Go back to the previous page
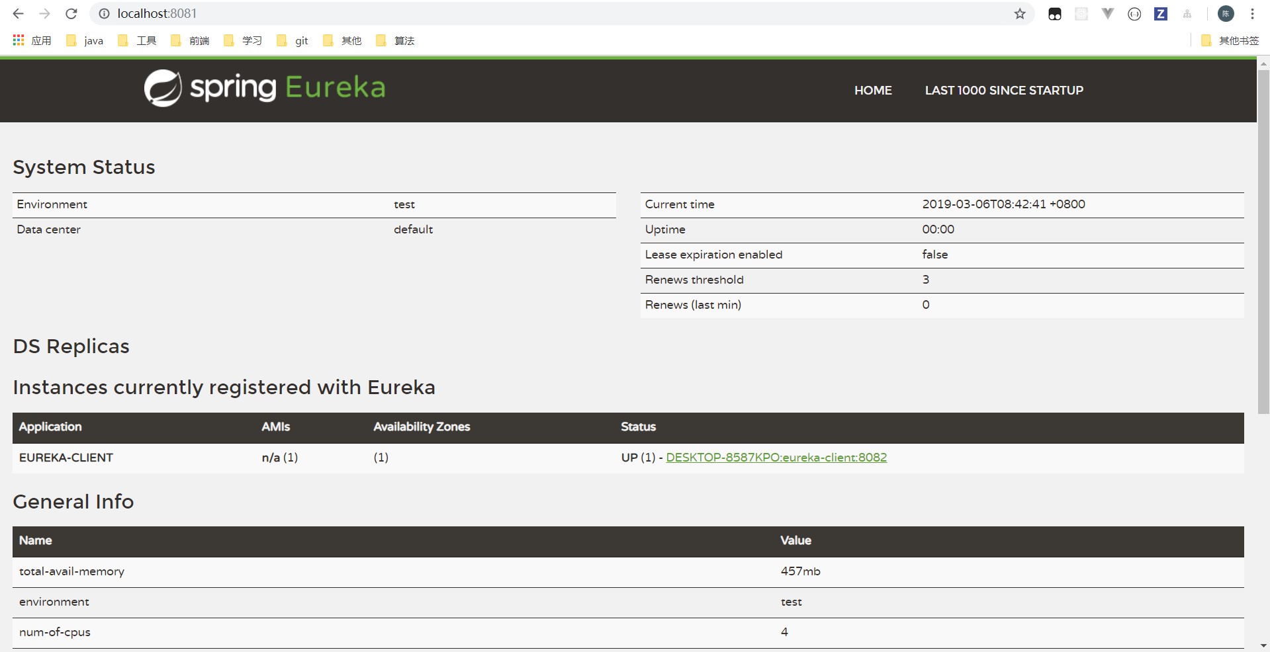Screen dimensions: 1270x652 pyautogui.click(x=18, y=13)
